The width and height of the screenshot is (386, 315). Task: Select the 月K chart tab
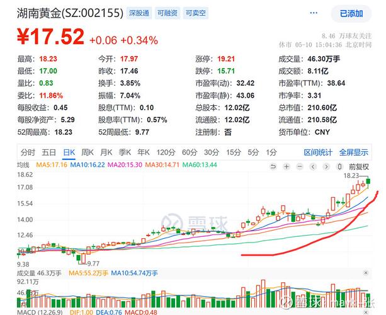[x=106, y=152]
